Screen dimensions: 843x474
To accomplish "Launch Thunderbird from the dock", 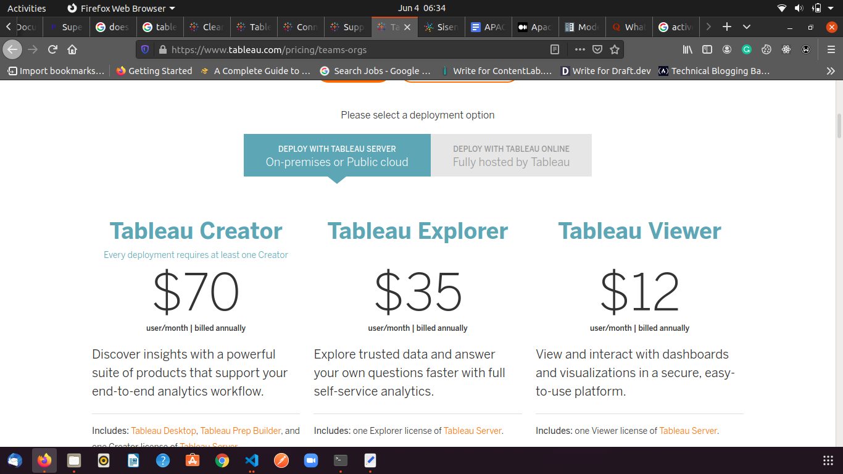I will pyautogui.click(x=15, y=460).
